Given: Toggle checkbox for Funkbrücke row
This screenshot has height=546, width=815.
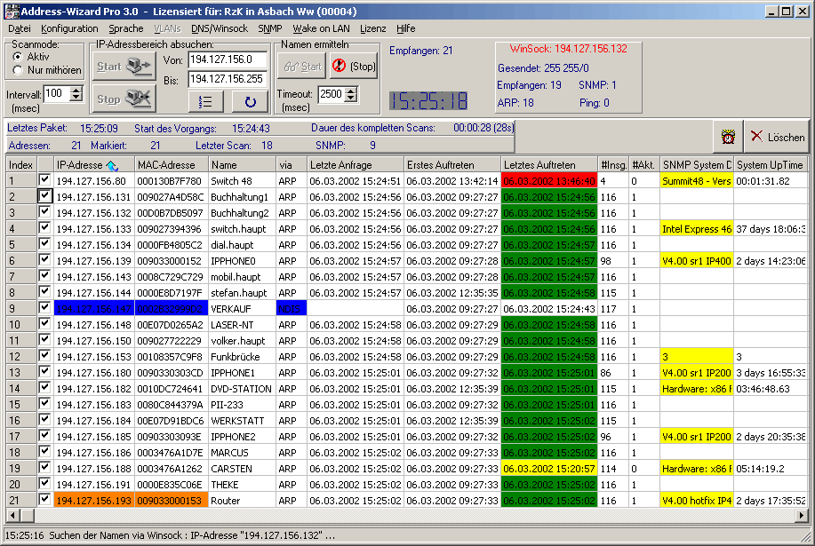Looking at the screenshot, I should click(x=44, y=355).
